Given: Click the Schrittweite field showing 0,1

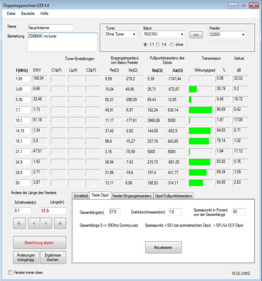Looking at the screenshot, I should (23, 211).
